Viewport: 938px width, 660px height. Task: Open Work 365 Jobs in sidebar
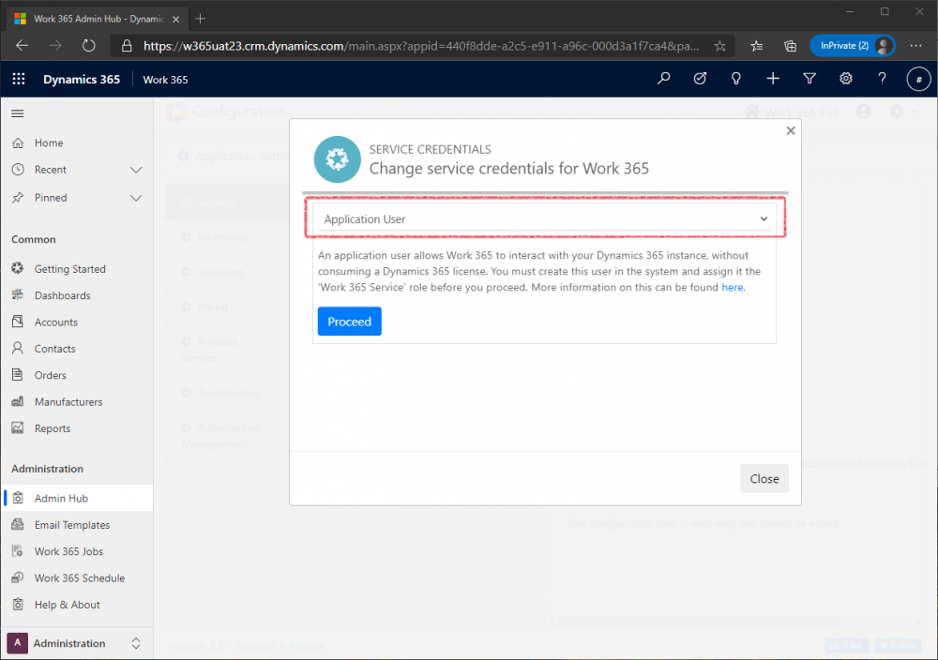pyautogui.click(x=77, y=551)
